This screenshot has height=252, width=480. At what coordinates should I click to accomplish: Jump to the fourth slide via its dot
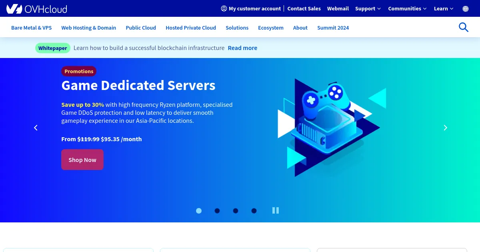[254, 210]
